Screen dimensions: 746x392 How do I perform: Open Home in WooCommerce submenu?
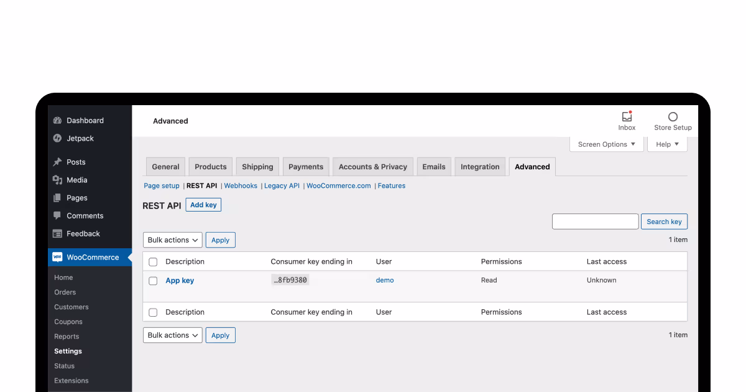pos(63,278)
